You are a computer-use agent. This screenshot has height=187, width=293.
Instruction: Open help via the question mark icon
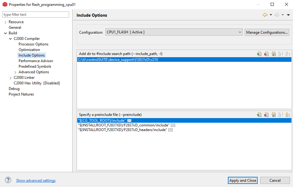8,180
